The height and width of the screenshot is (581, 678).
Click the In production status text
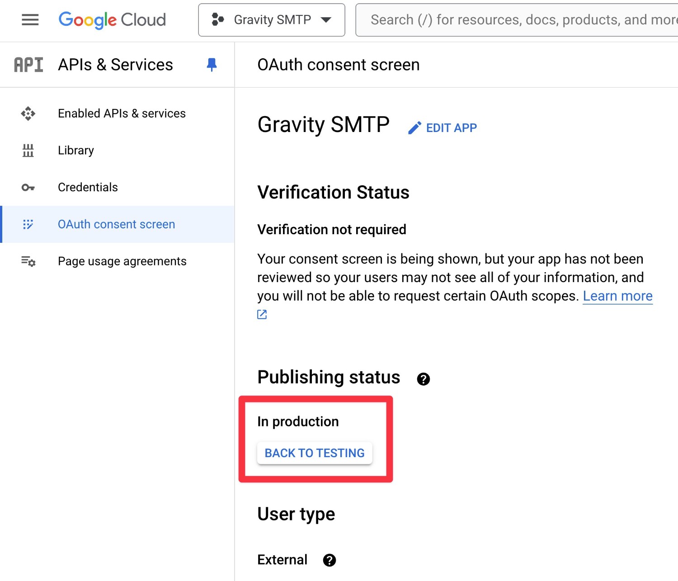(x=298, y=421)
